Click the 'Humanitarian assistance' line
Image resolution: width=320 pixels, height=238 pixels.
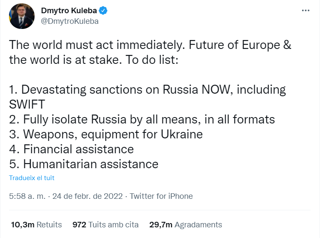(84, 164)
